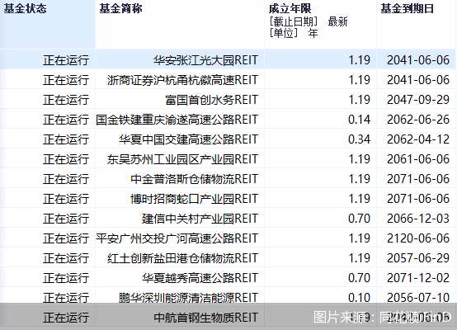The width and height of the screenshot is (457, 330).
Task: Open 华夏中国交建高速公路REIT entry
Action: (189, 139)
